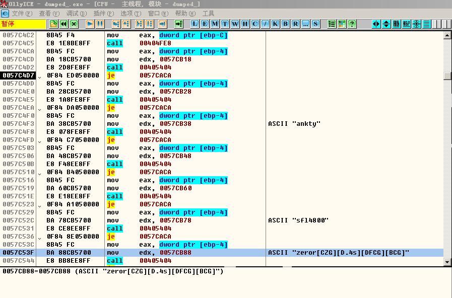452x298 pixels.
Task: Click info pane line 0057CB88=0057CB88
Action: point(113,271)
